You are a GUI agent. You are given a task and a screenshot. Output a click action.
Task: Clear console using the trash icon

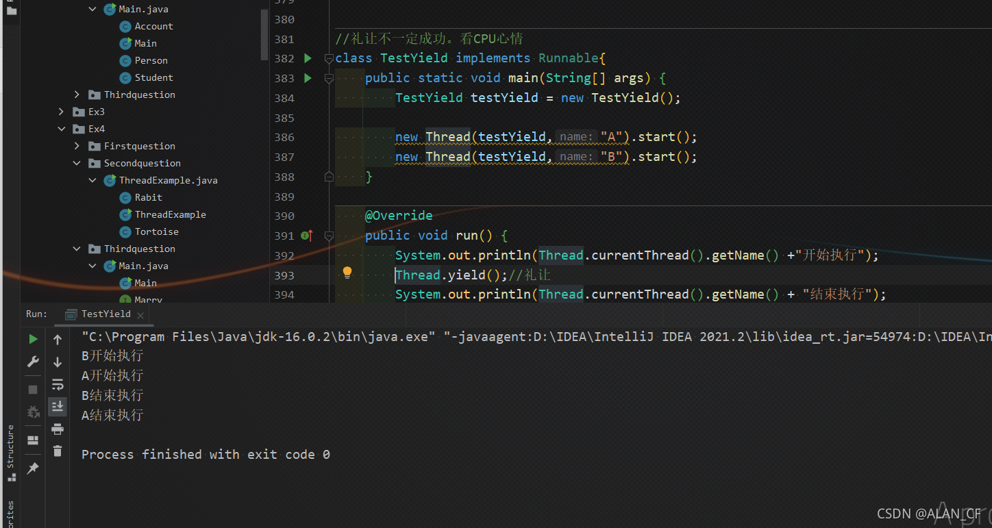pos(58,451)
